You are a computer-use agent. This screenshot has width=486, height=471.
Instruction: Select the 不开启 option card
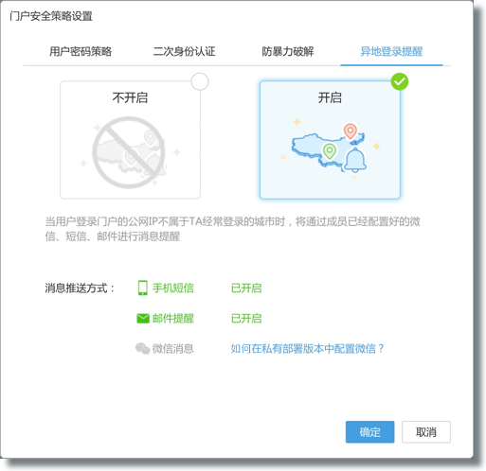(x=130, y=140)
